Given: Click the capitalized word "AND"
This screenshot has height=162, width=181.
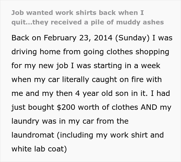Looking at the screenshot, I should tap(149, 107).
